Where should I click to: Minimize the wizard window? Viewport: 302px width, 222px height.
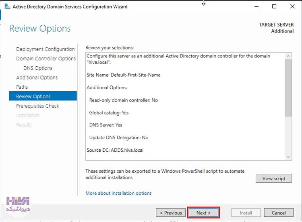256,6
